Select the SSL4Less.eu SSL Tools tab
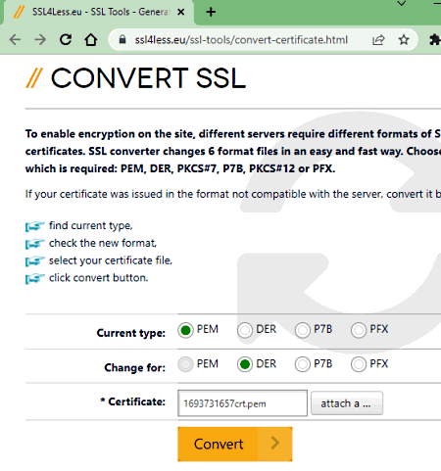Image resolution: width=441 pixels, height=471 pixels. click(x=98, y=12)
